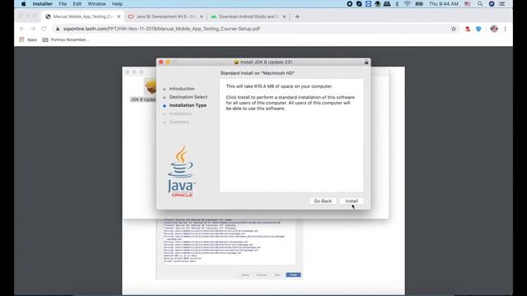Click the Install button in JDK installer
The width and height of the screenshot is (527, 296).
pos(352,201)
